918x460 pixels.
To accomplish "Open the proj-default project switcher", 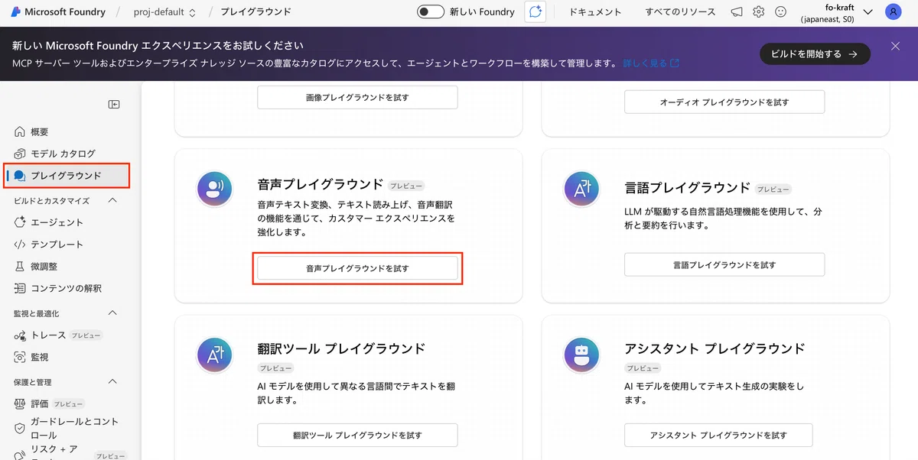I will pyautogui.click(x=164, y=12).
